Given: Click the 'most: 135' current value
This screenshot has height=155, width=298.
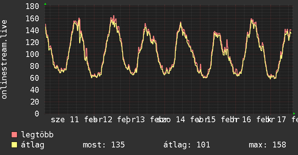Looking at the screenshot, I should (x=104, y=145).
